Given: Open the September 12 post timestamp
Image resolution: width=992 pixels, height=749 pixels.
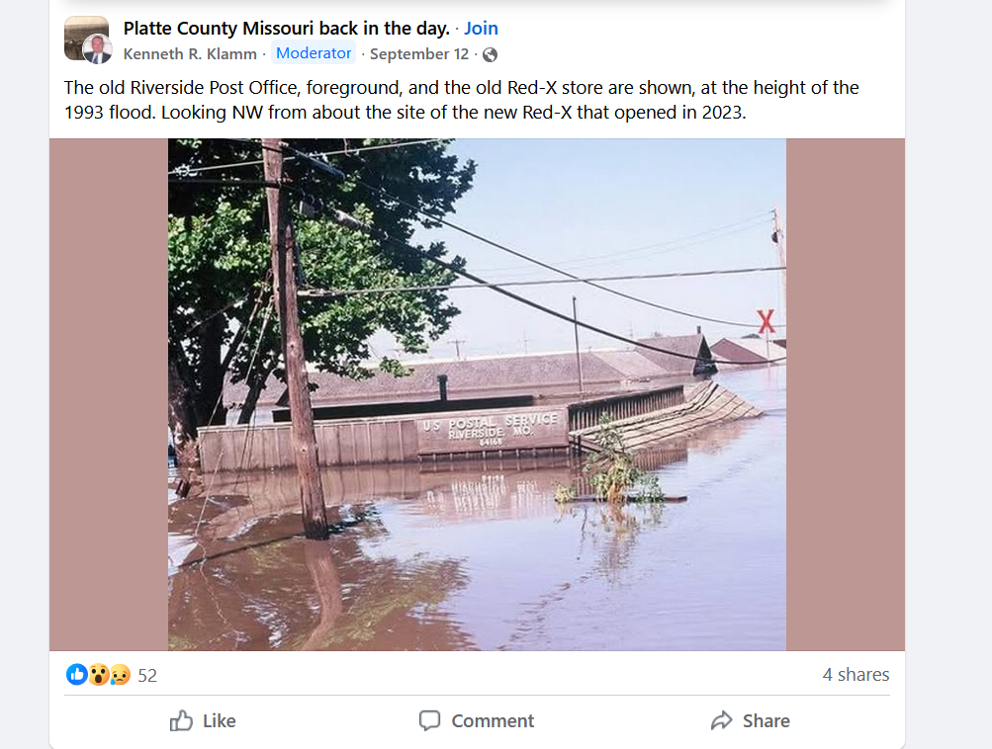Looking at the screenshot, I should click(x=419, y=54).
